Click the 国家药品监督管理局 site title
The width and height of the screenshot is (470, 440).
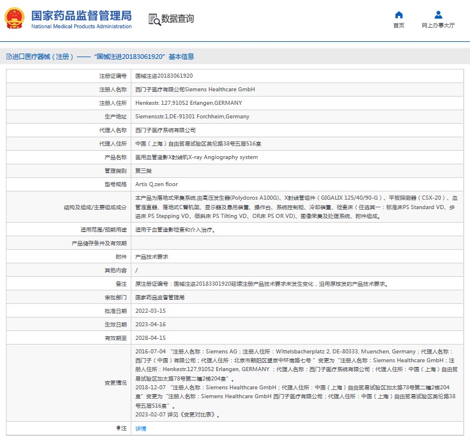pyautogui.click(x=81, y=16)
